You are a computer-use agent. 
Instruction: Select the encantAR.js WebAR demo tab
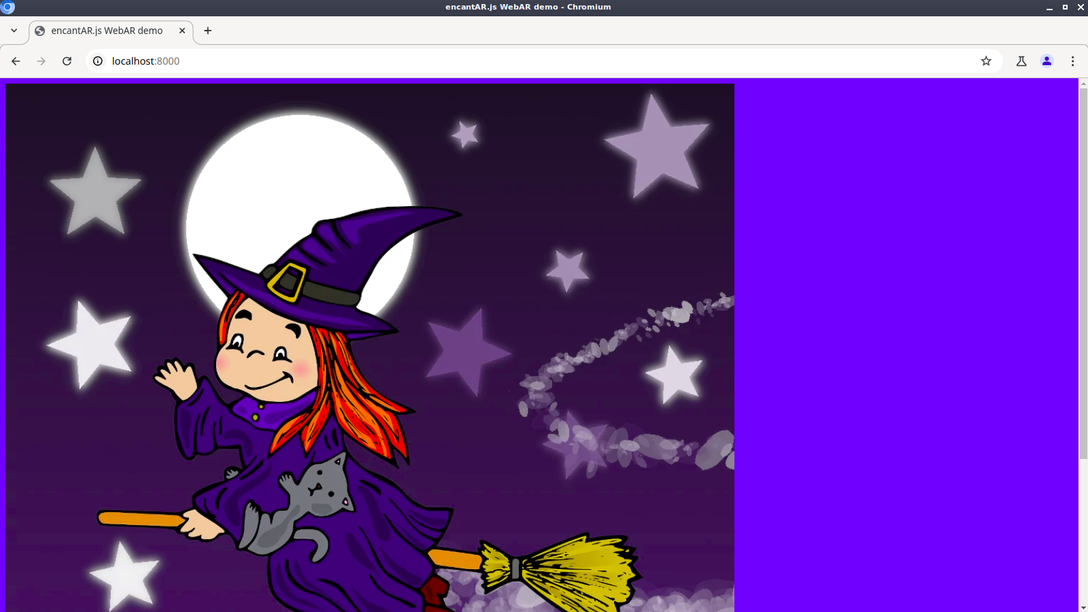click(107, 31)
